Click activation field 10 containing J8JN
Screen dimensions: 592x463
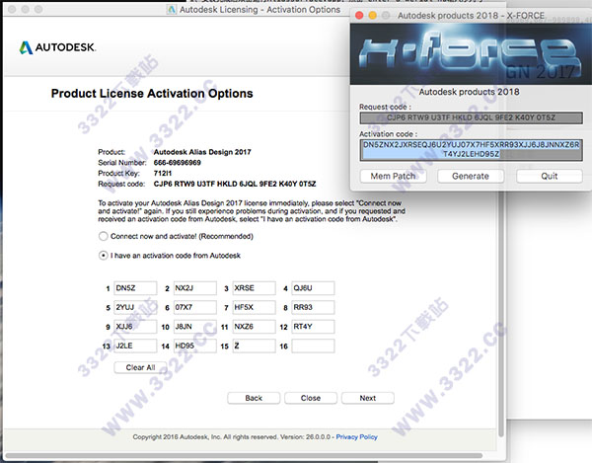[x=194, y=327]
